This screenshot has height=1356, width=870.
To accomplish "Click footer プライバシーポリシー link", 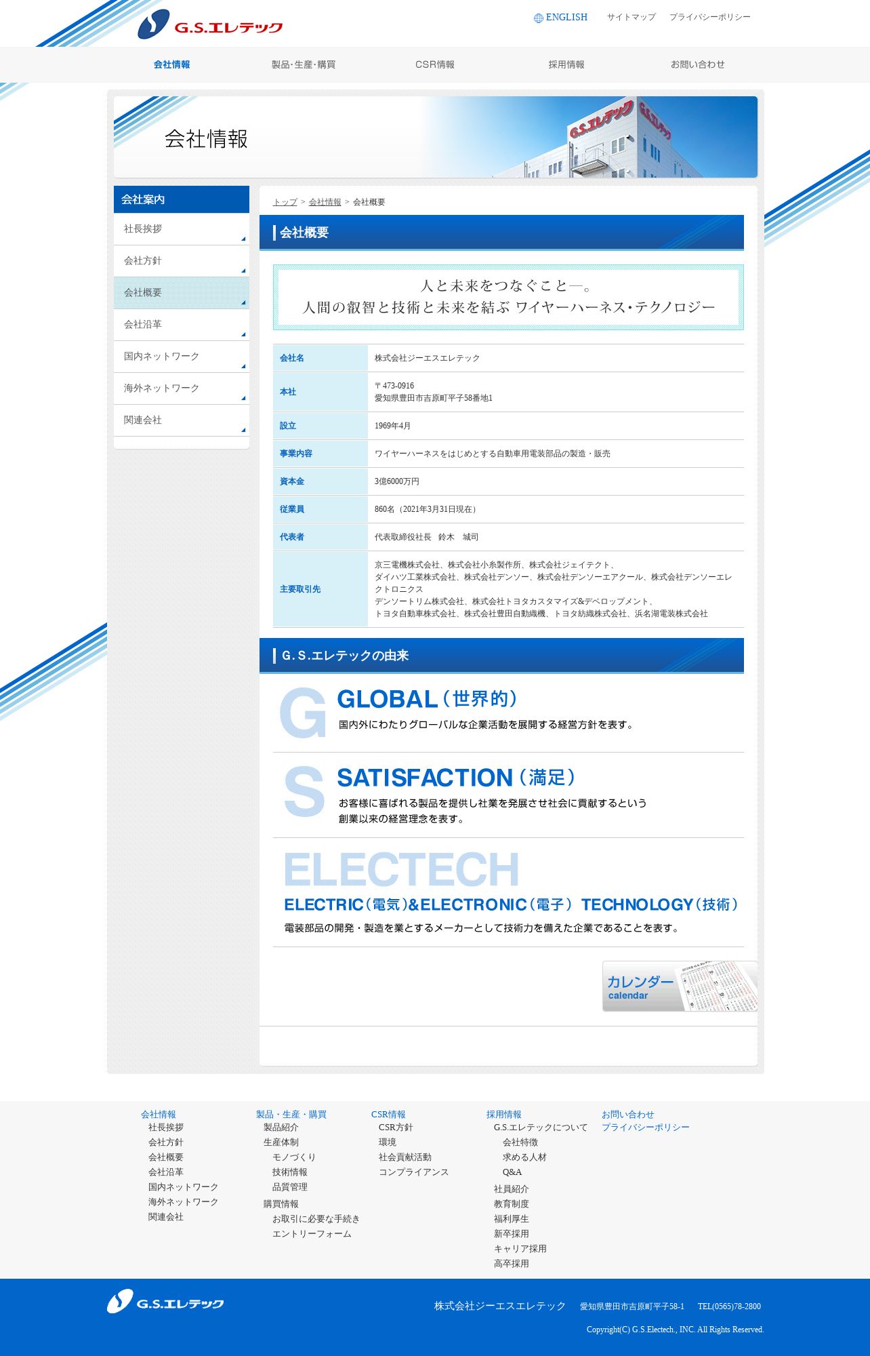I will point(646,1128).
